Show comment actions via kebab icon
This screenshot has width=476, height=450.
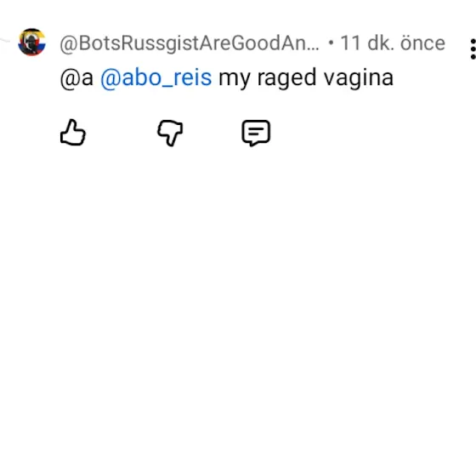(x=473, y=49)
